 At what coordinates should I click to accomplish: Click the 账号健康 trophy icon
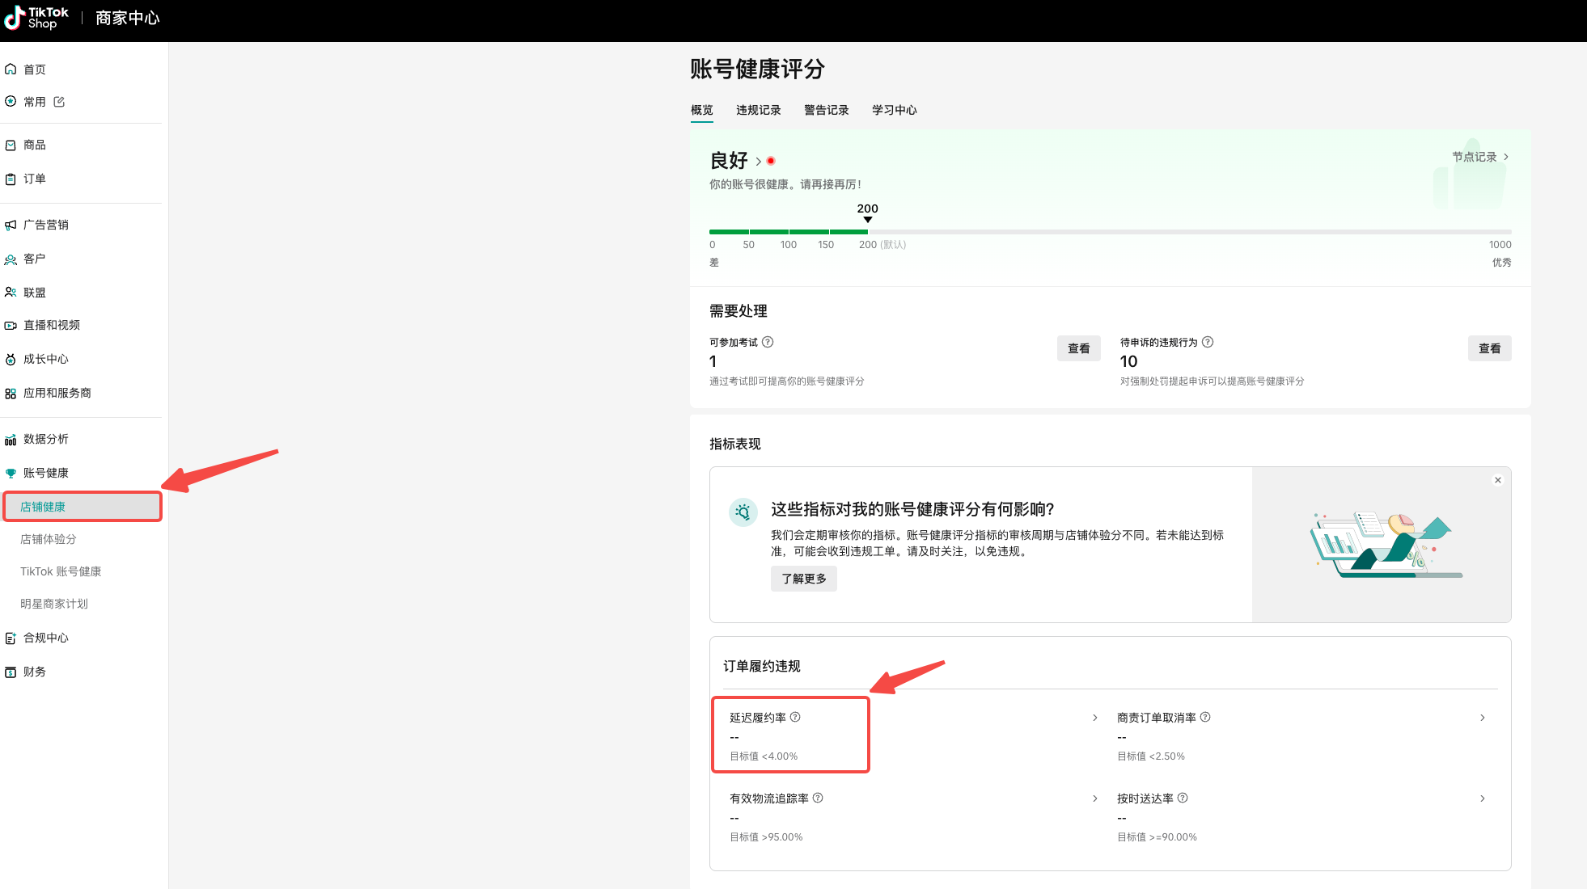tap(11, 473)
